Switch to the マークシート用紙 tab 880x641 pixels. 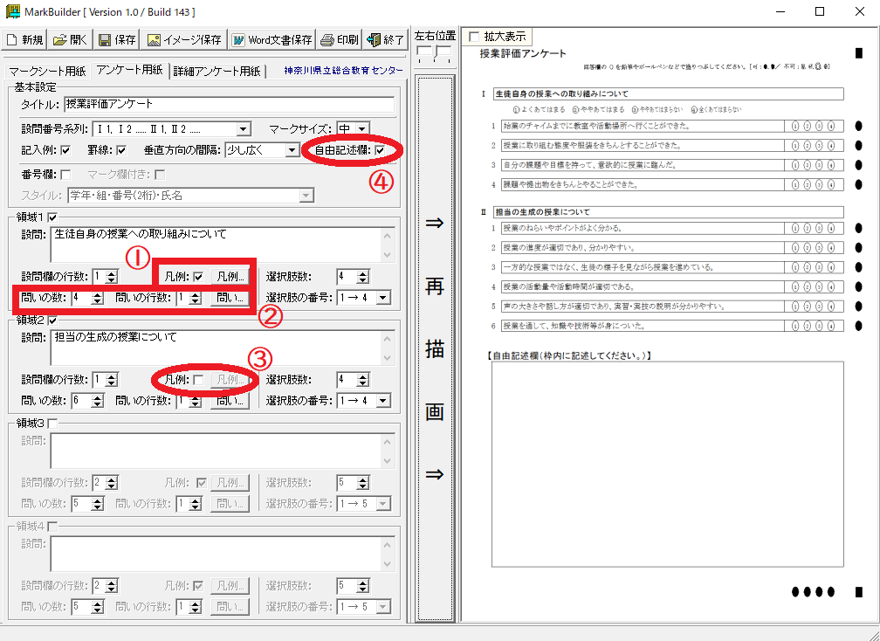pyautogui.click(x=48, y=72)
